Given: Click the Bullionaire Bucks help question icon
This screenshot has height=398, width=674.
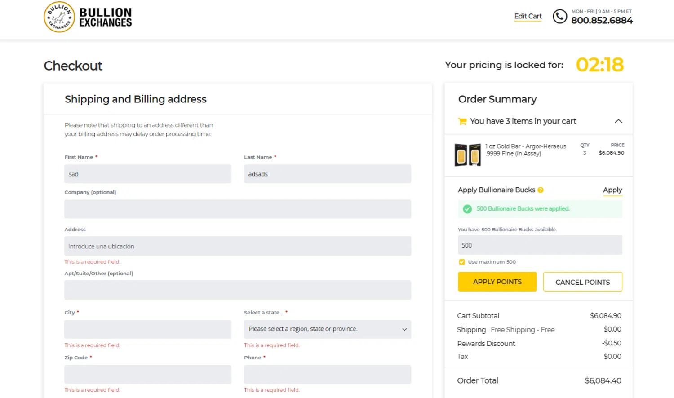Looking at the screenshot, I should tap(541, 190).
